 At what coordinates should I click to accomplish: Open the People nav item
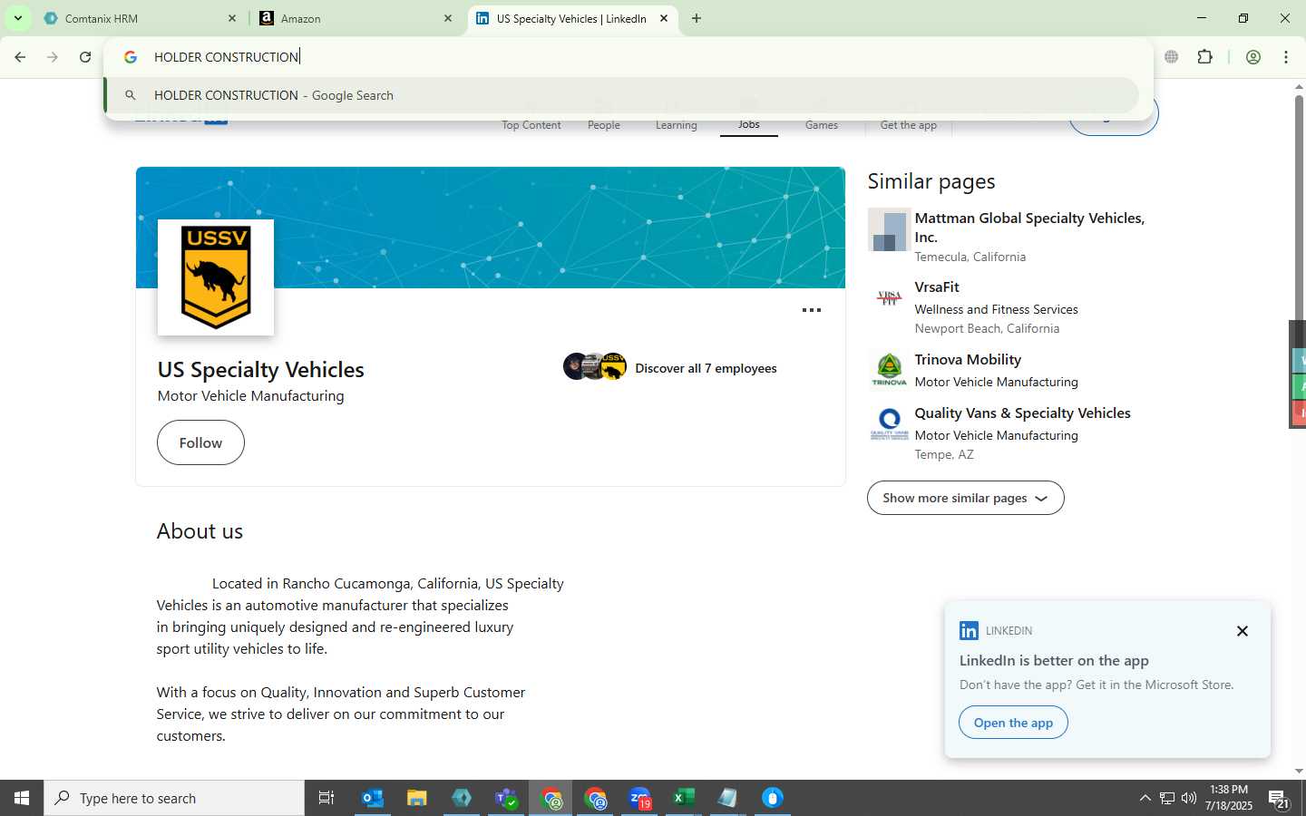coord(604,118)
